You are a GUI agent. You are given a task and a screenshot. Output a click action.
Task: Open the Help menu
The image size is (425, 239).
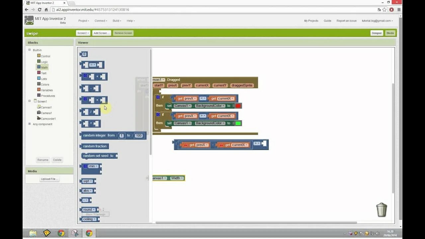[x=130, y=21]
